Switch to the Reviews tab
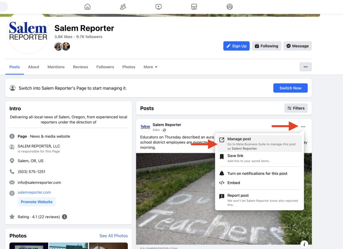This screenshot has height=249, width=343. tap(80, 67)
